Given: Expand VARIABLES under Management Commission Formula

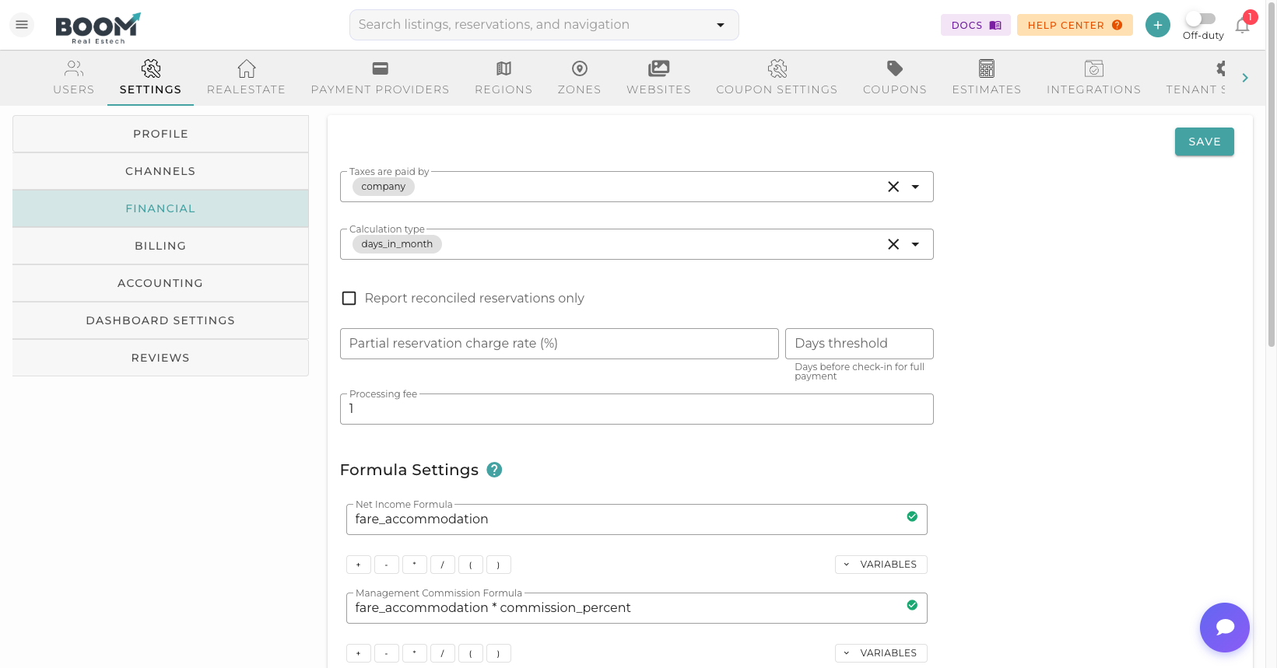Looking at the screenshot, I should [x=881, y=653].
